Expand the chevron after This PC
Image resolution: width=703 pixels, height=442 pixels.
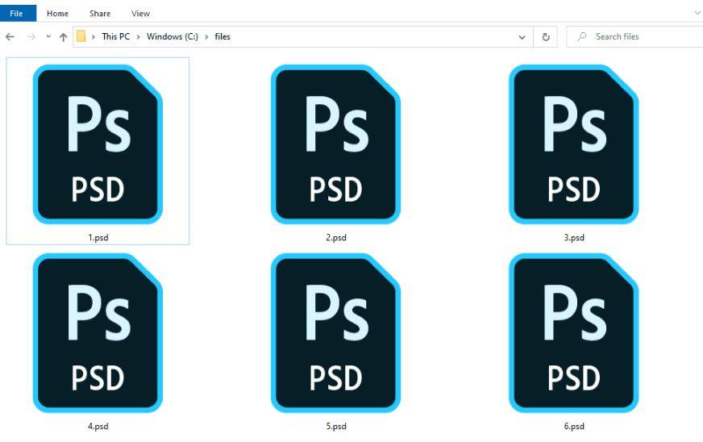[x=138, y=37]
